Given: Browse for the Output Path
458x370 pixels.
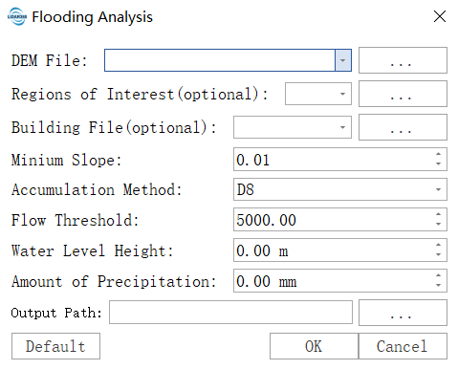Looking at the screenshot, I should (403, 313).
